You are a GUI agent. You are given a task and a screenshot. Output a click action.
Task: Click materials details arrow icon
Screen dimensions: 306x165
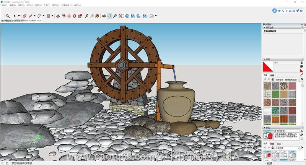pos(302,79)
